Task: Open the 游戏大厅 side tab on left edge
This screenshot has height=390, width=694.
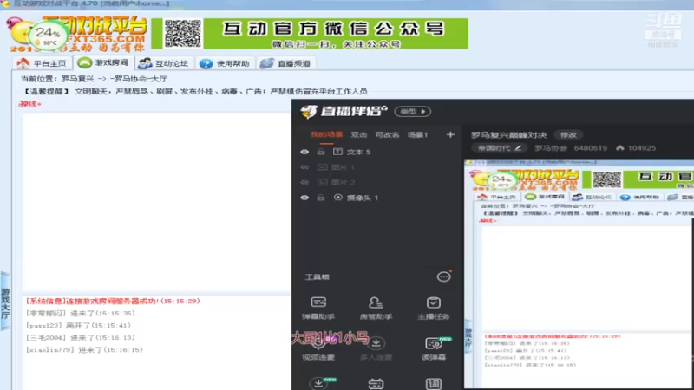Action: (x=5, y=302)
